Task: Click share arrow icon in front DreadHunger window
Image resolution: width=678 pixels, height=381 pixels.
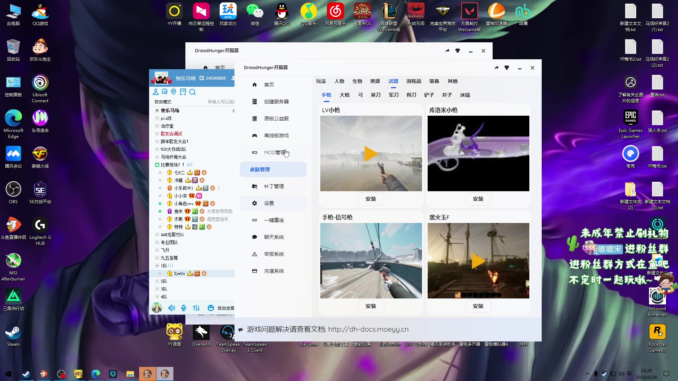Action: click(496, 68)
